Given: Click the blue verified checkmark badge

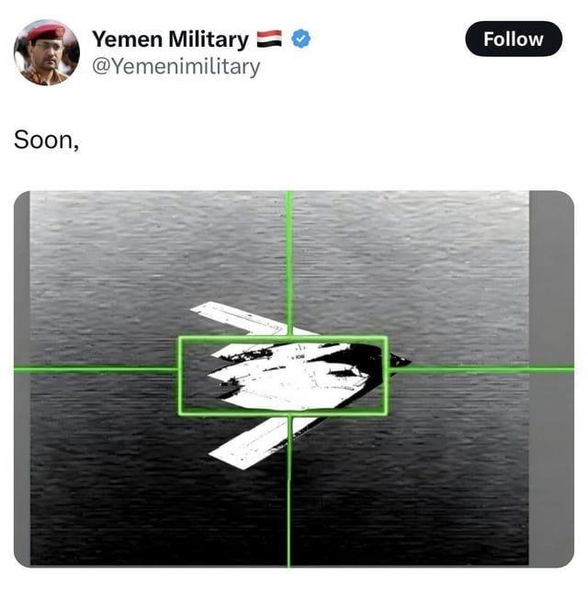Looking at the screenshot, I should coord(300,39).
